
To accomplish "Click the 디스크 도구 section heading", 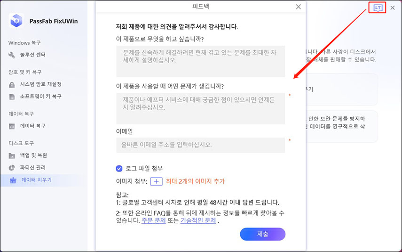I will (x=21, y=143).
